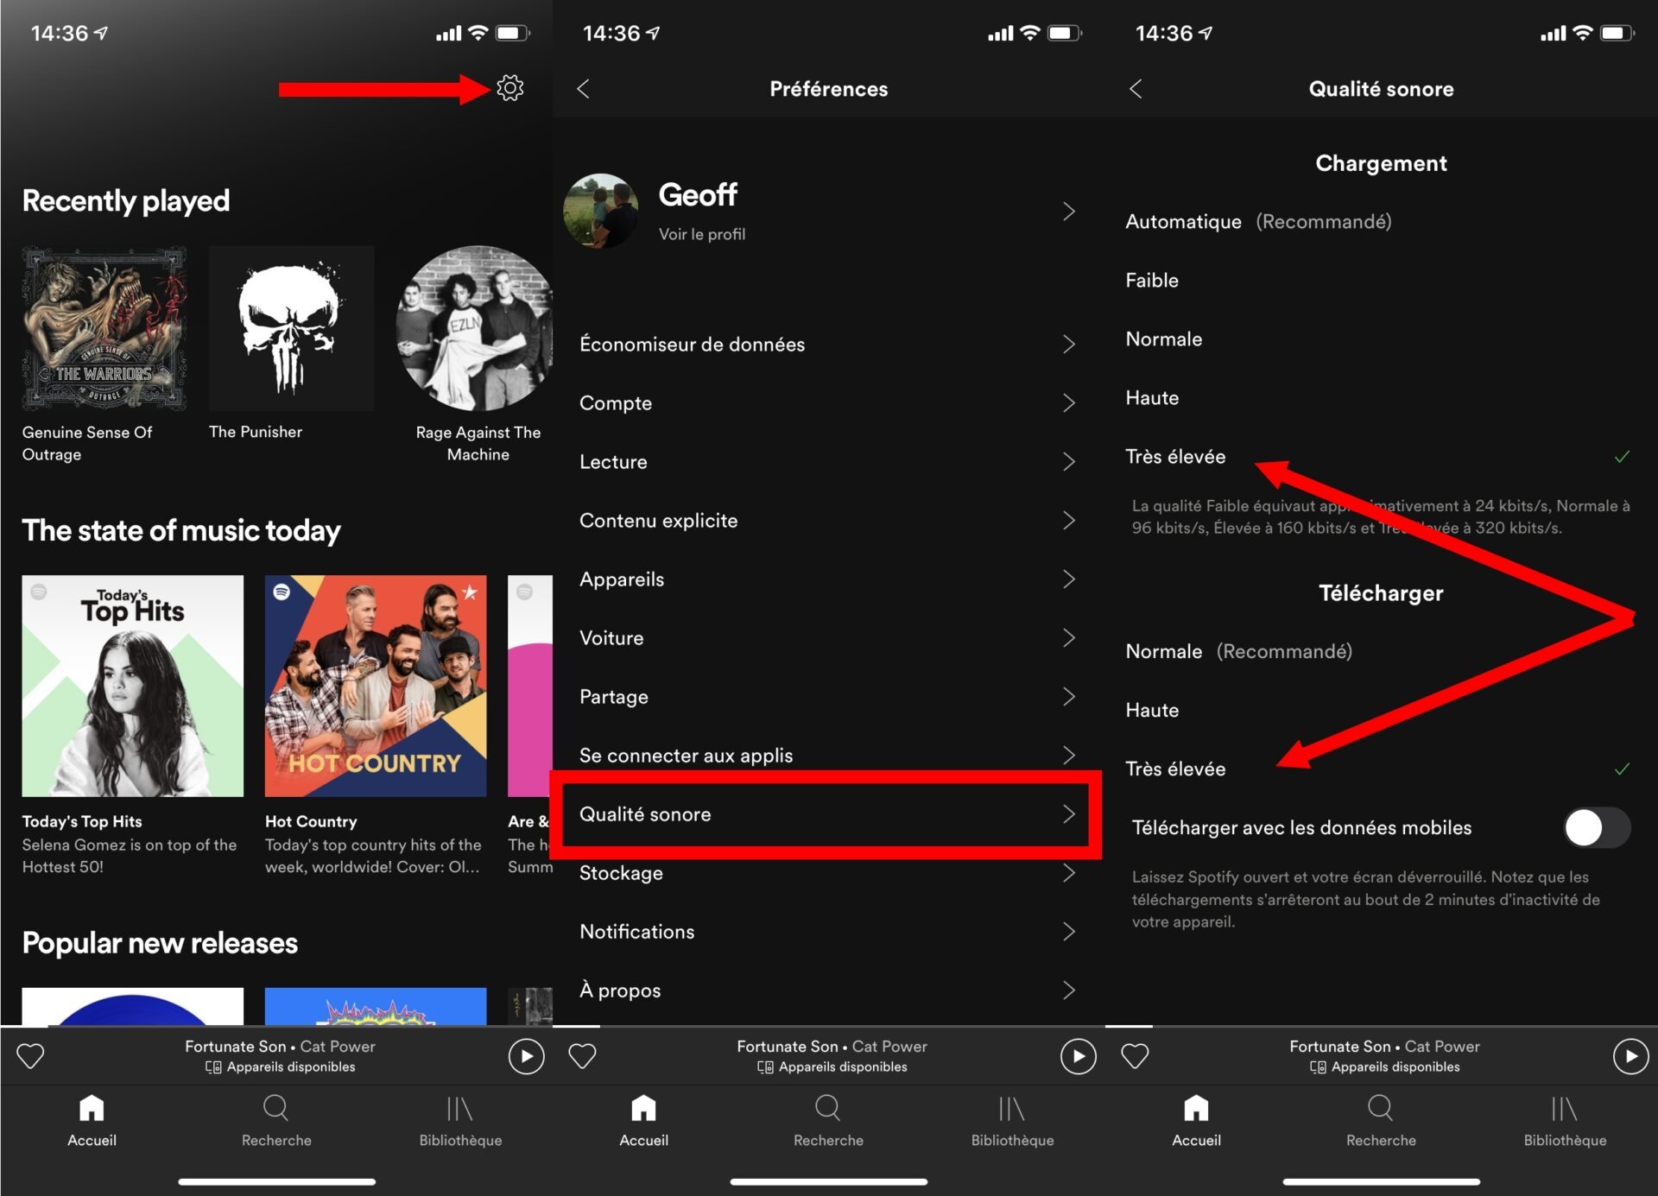This screenshot has width=1658, height=1196.
Task: Select Recherche on the Qualité sonore screen
Action: pyautogui.click(x=1381, y=1121)
